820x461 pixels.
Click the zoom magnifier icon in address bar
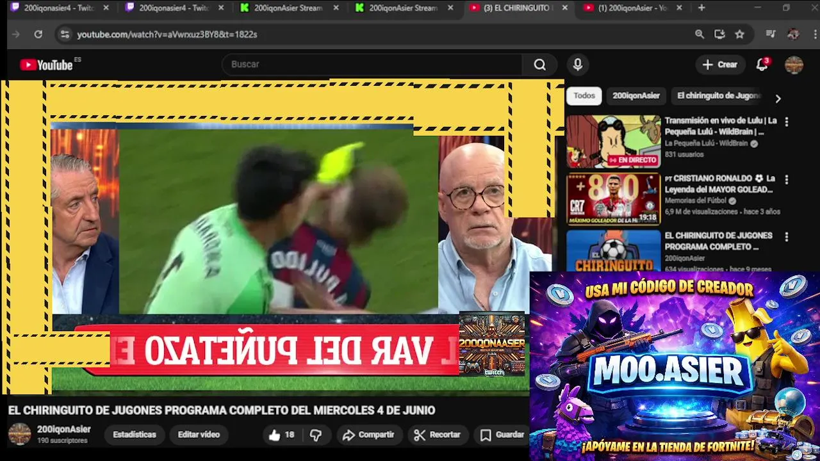coord(700,34)
